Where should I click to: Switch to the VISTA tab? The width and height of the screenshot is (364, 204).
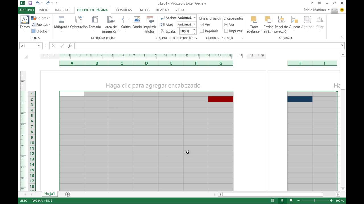click(180, 10)
